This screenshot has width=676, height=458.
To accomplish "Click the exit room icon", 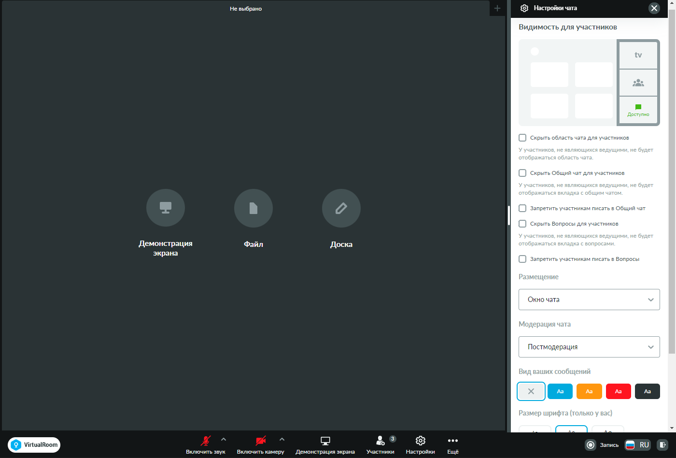I will coord(663,445).
